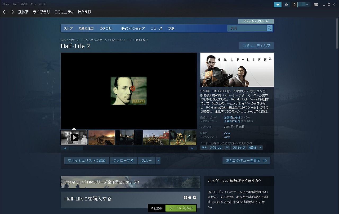Viewport: 339px width, 214px height.
Task: Click the search magnifier icon
Action: point(269,28)
